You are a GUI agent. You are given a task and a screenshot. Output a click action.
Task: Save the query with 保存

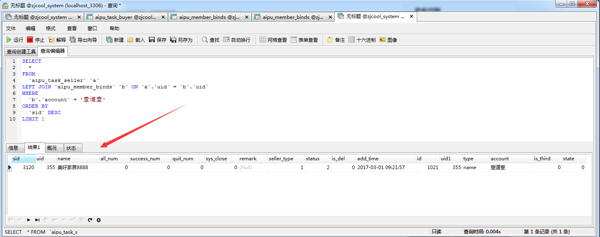(157, 40)
